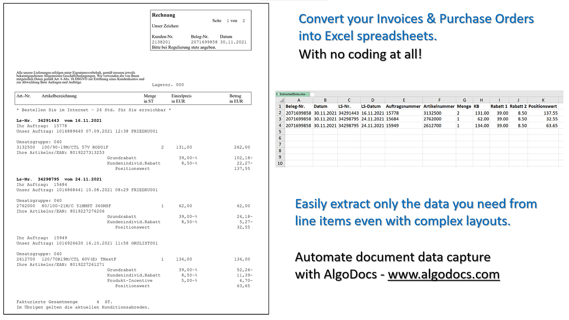Select spreadsheet cell containing 16.11.2021

373,113
